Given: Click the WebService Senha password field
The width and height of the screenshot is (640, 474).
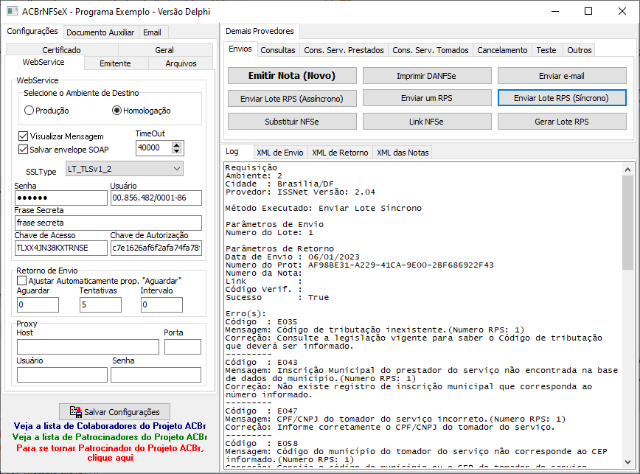Looking at the screenshot, I should click(61, 198).
